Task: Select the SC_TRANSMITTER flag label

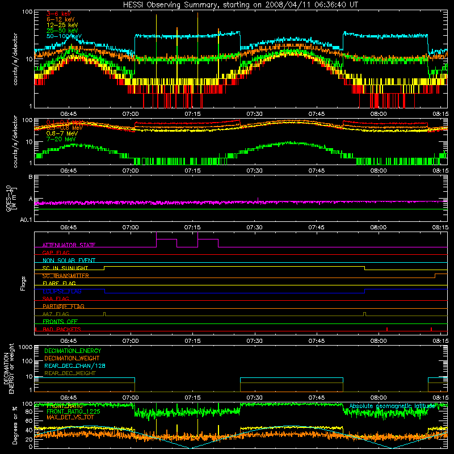Action: (x=65, y=276)
